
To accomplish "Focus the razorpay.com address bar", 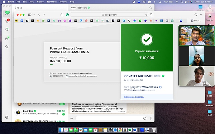I will (109, 15).
